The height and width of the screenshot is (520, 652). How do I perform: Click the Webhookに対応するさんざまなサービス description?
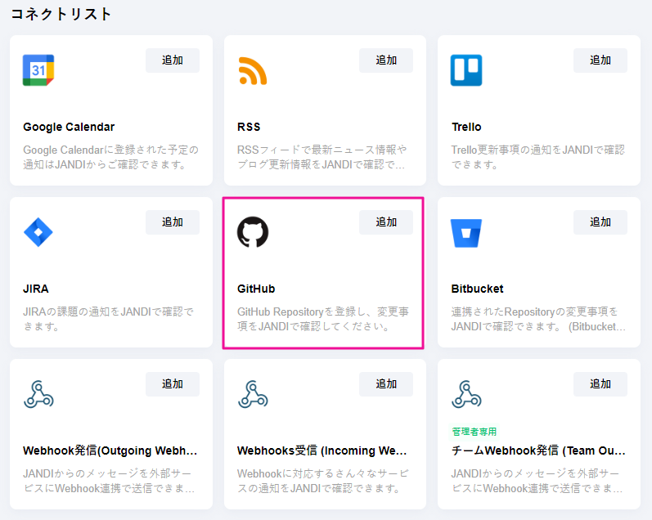click(323, 481)
